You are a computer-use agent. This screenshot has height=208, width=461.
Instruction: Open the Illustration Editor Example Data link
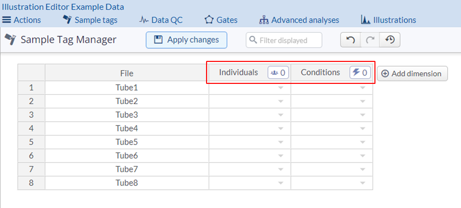[x=63, y=7]
